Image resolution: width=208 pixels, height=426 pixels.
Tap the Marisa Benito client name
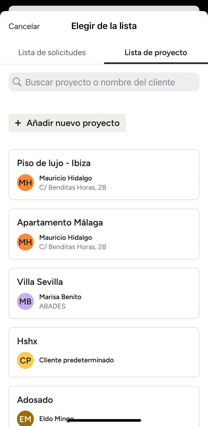(x=60, y=297)
